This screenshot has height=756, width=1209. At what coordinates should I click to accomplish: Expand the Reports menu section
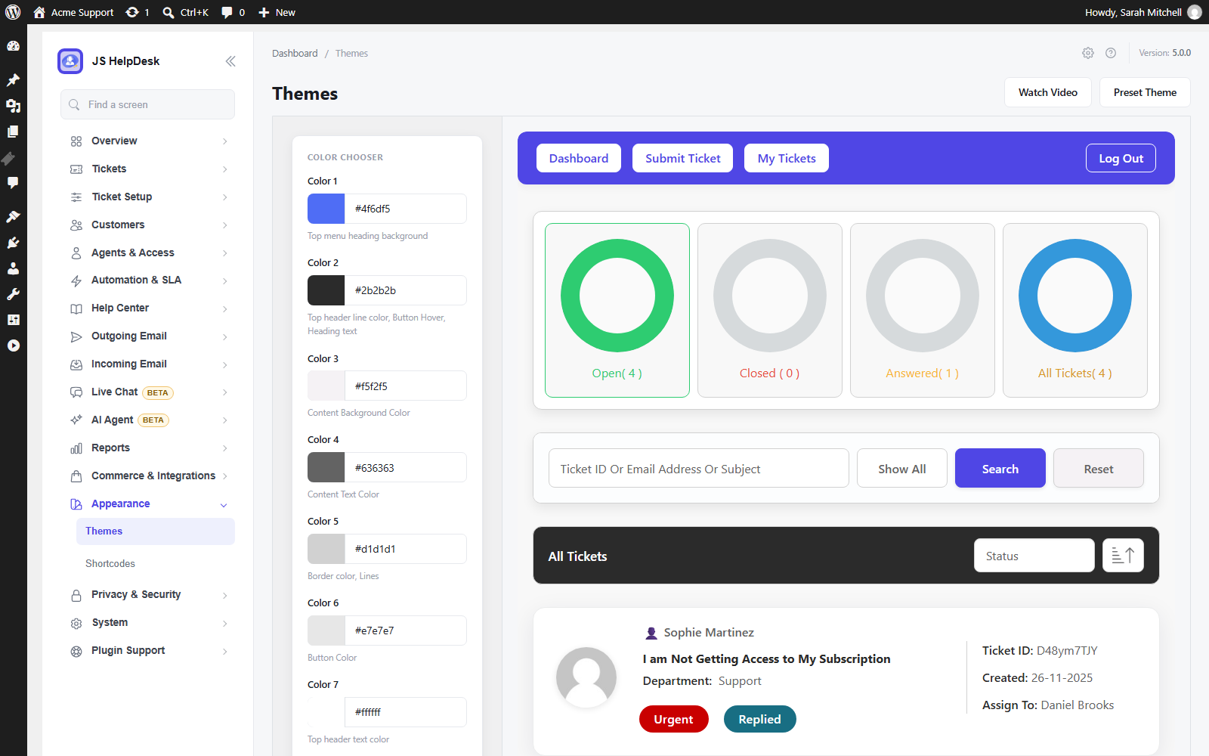[x=149, y=448]
